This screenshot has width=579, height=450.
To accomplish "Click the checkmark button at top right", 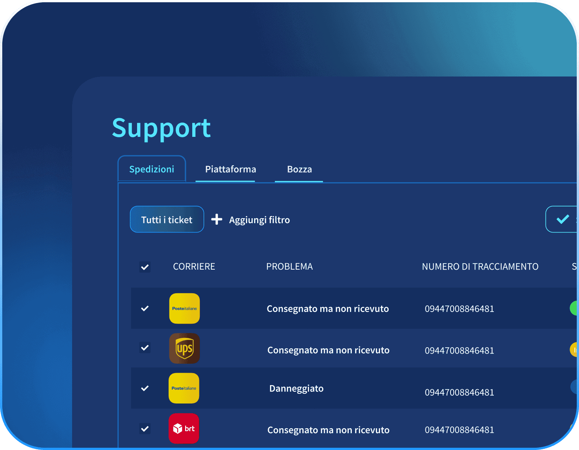I will click(562, 219).
